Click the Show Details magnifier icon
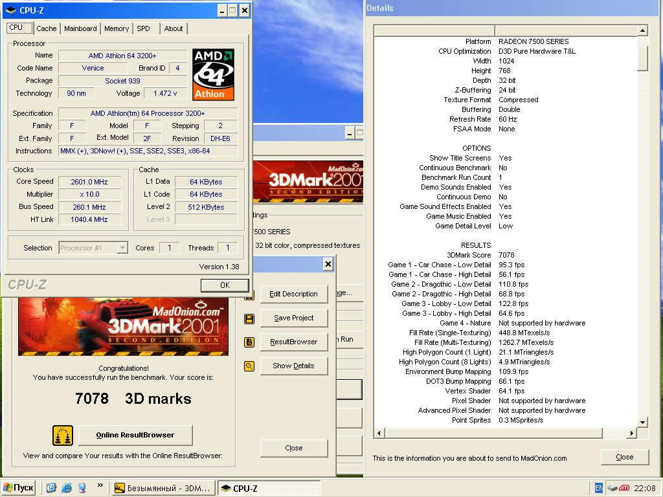 [249, 366]
